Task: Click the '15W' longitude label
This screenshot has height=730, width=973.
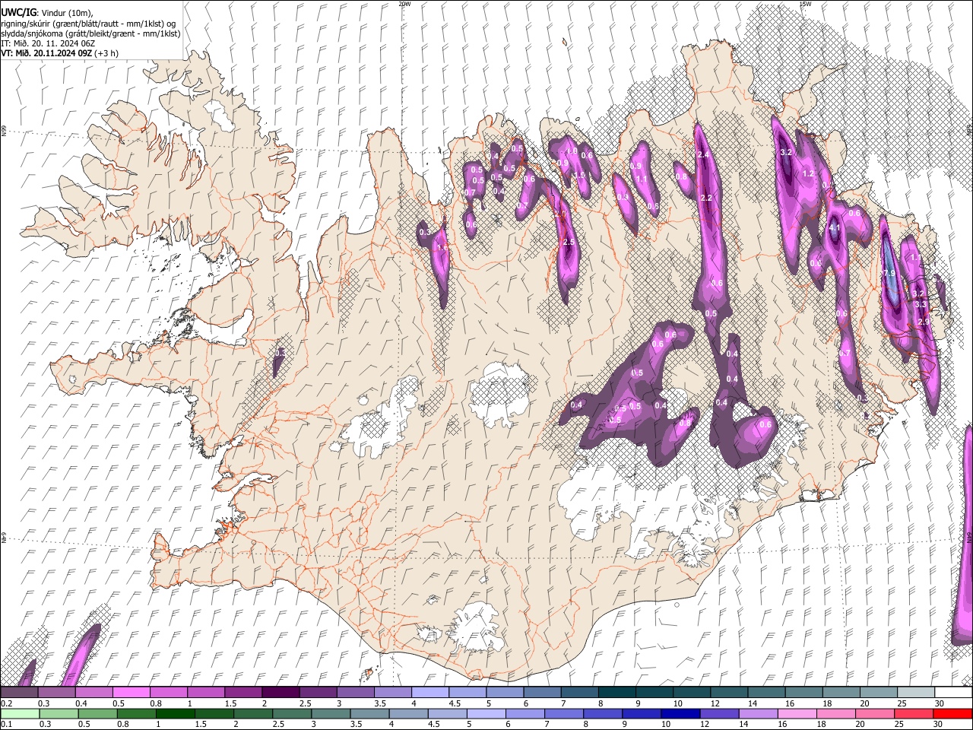Action: 805,4
